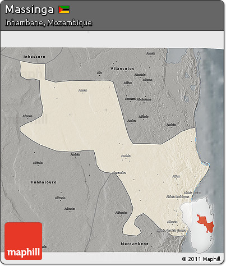Select the Inhassoro district label

(34, 57)
